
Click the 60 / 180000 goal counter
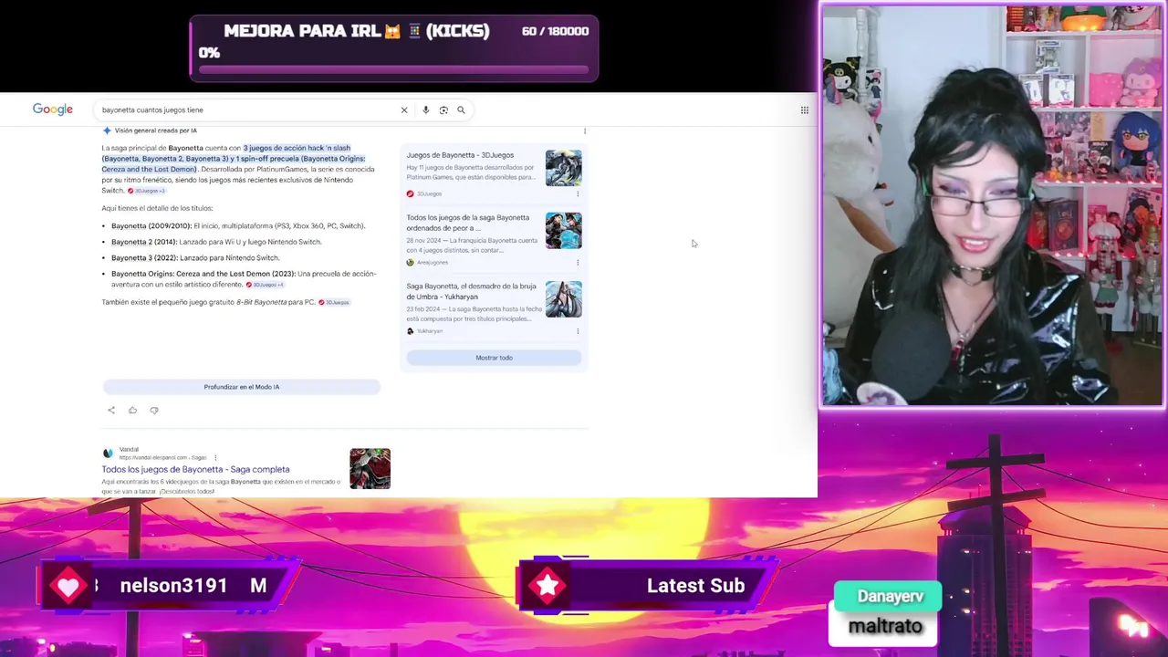click(x=555, y=31)
